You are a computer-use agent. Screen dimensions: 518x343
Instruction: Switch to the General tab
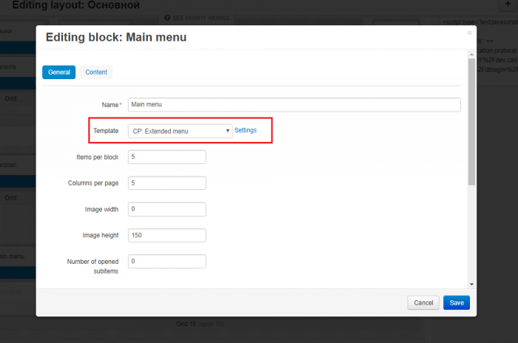click(58, 72)
